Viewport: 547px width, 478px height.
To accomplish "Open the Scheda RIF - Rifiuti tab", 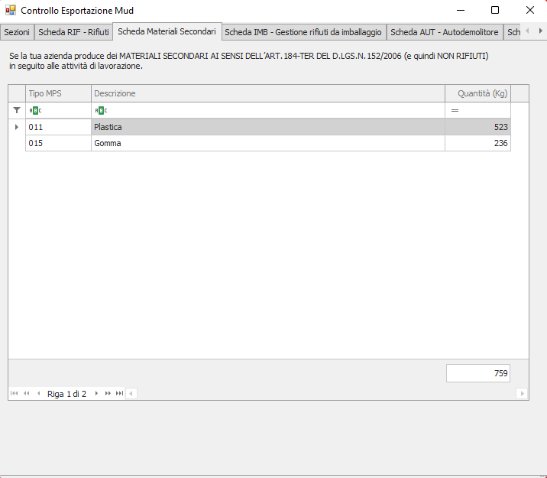I will (x=73, y=32).
